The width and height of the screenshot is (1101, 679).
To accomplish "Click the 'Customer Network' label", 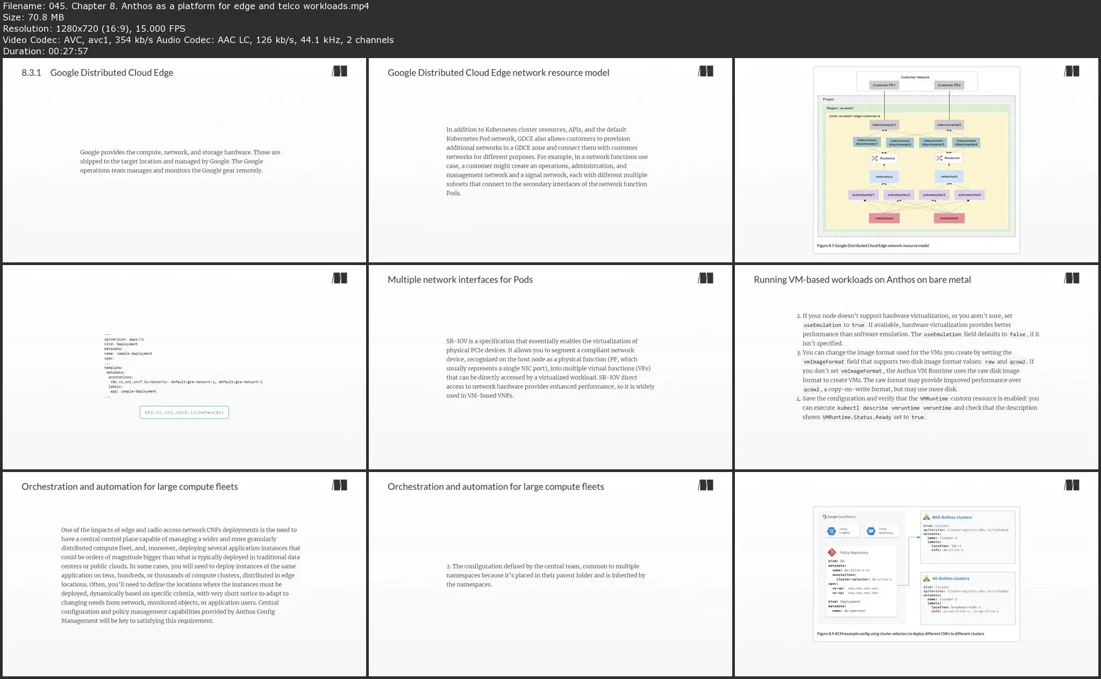I will (915, 77).
